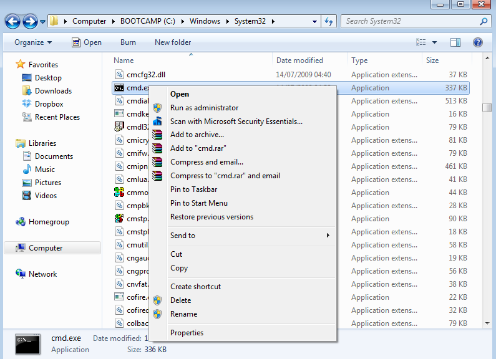Image resolution: width=496 pixels, height=359 pixels.
Task: Click the blue Help icon
Action: click(478, 42)
